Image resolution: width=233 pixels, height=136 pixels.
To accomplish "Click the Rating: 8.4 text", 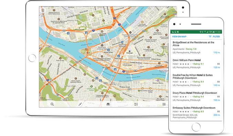I will tap(199, 82).
